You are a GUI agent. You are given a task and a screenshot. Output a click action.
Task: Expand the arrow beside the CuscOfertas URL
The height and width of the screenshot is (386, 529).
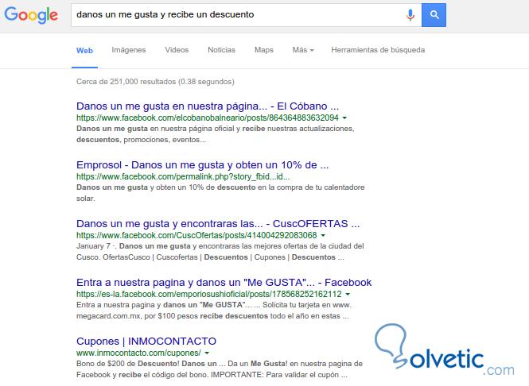pyautogui.click(x=323, y=235)
